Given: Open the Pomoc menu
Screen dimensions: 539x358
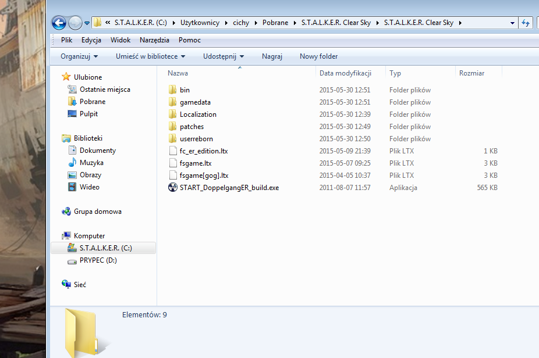Looking at the screenshot, I should (x=189, y=40).
